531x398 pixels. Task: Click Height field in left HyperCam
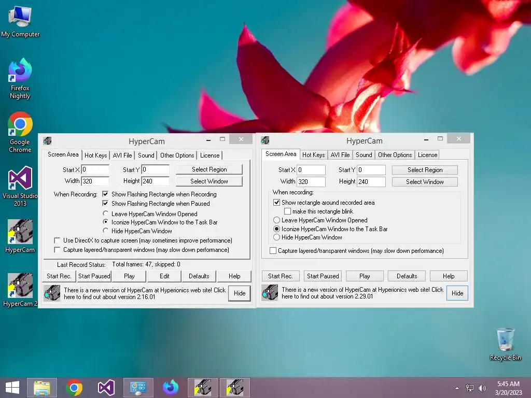pyautogui.click(x=156, y=181)
